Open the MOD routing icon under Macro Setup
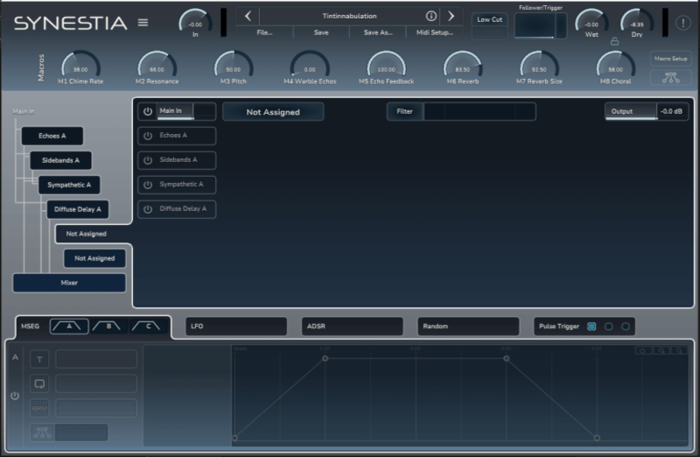700x457 pixels. tap(671, 78)
